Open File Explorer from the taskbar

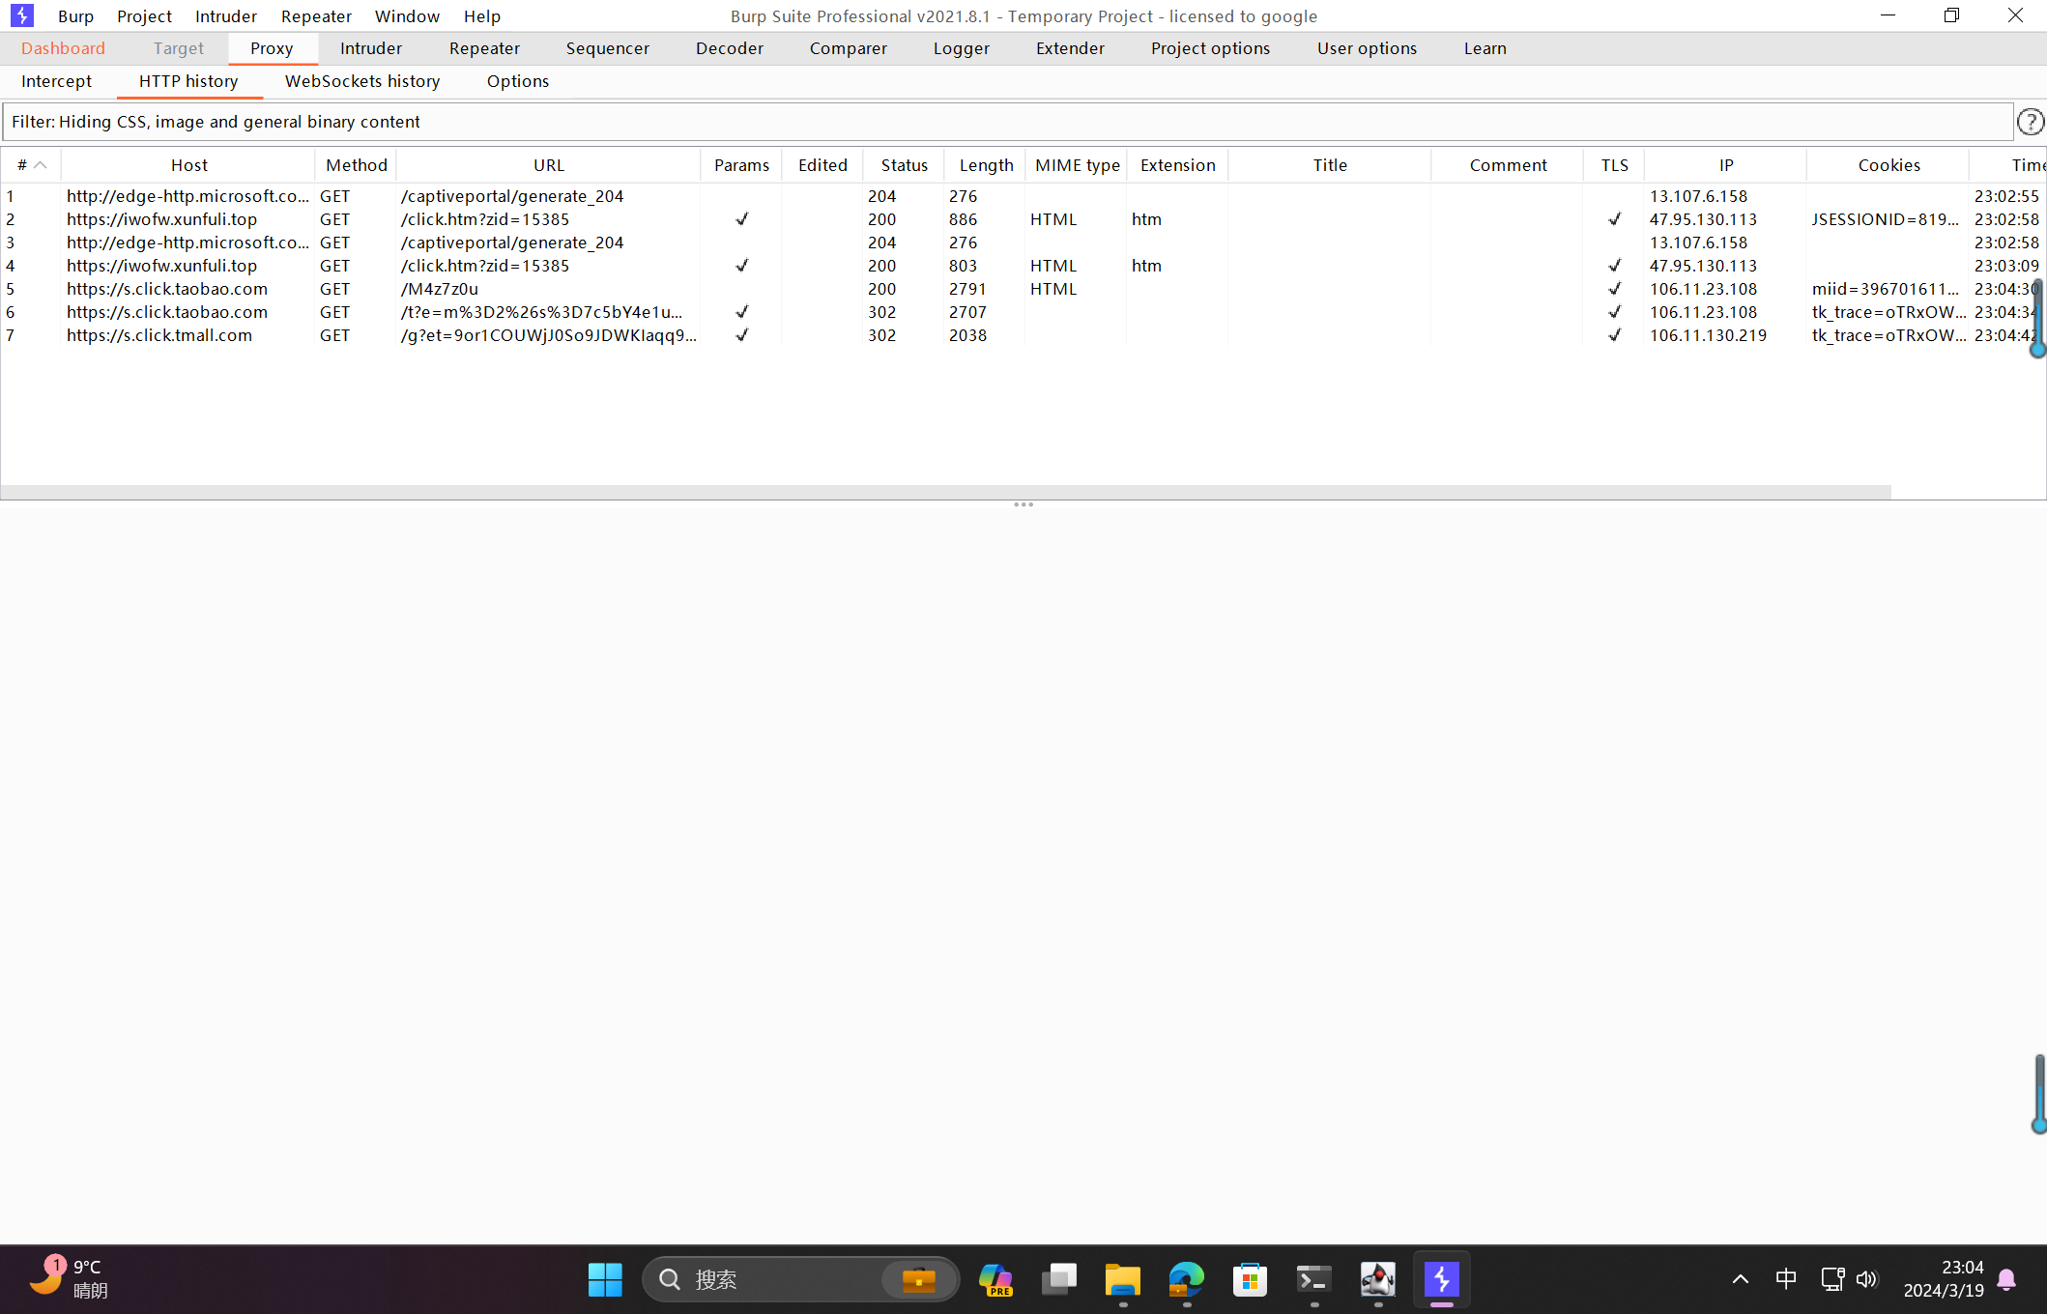[x=1122, y=1279]
